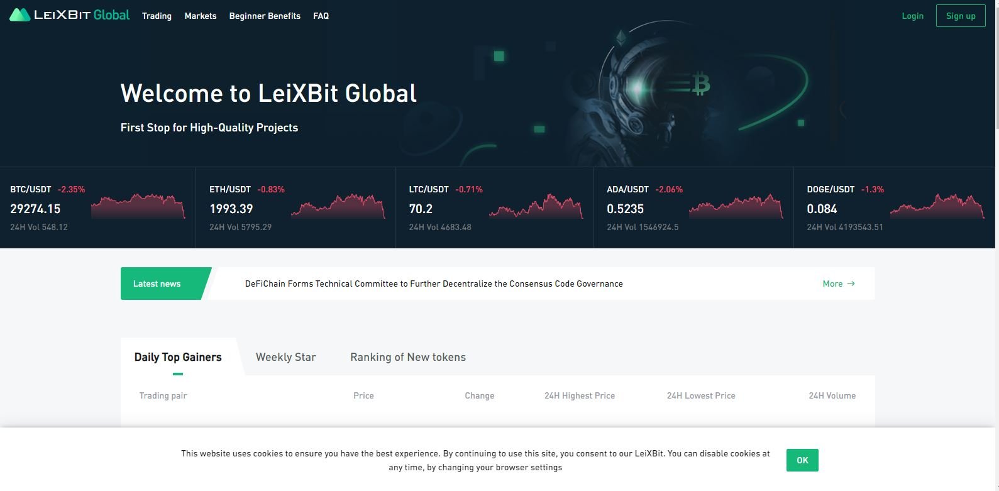Click the Change column header

(x=480, y=395)
